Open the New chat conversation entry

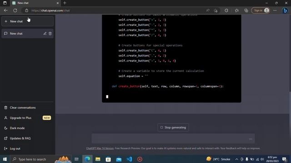pos(27,34)
